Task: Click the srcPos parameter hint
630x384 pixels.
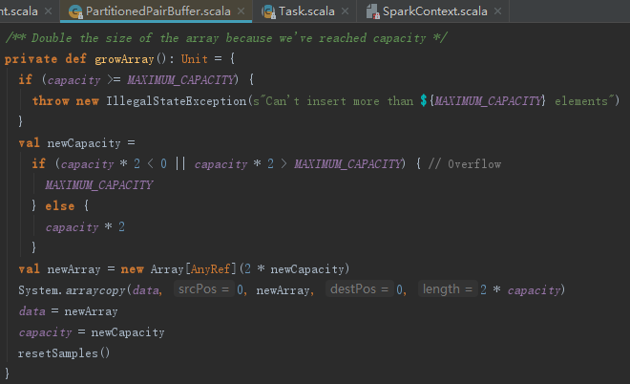Action: point(203,289)
